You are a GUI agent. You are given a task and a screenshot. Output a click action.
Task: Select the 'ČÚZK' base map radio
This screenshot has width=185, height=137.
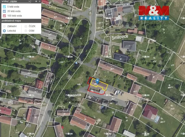coord(26,26)
